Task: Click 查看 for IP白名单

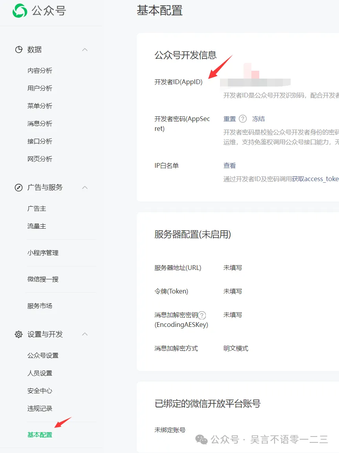Action: [x=230, y=166]
